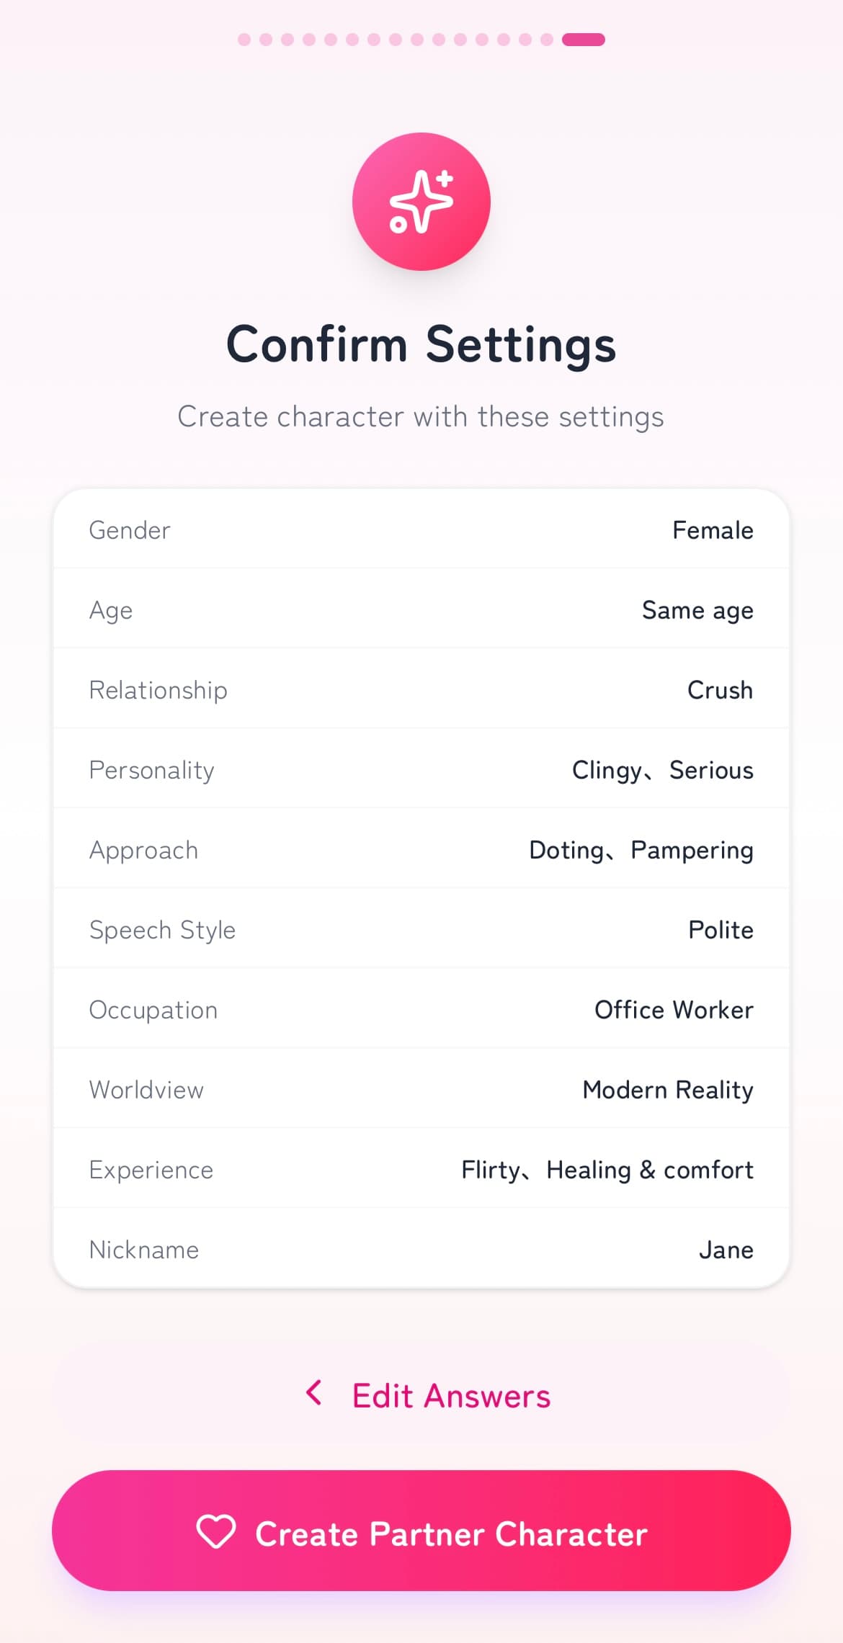Open the Approach row with Doting, Pampering
This screenshot has height=1643, width=843.
(421, 850)
